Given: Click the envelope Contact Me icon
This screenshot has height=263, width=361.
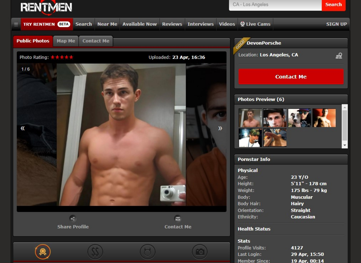Looking at the screenshot, I should [x=177, y=218].
